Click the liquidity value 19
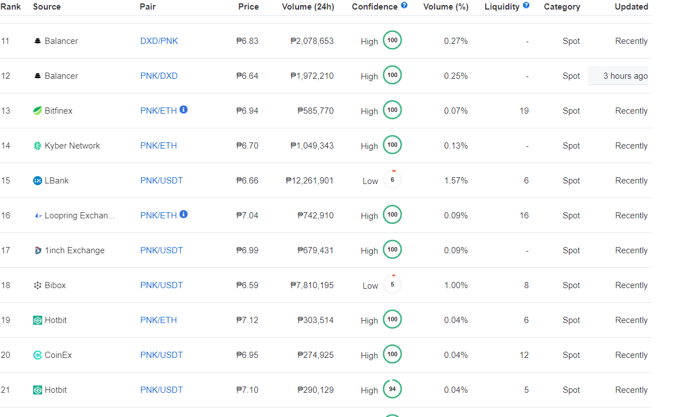692x417 pixels. tap(524, 111)
